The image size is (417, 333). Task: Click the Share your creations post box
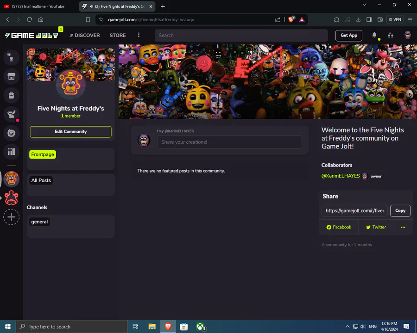(x=229, y=142)
